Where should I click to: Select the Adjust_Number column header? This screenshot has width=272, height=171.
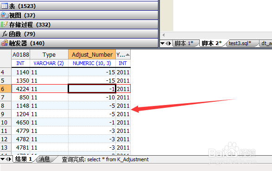click(x=92, y=55)
